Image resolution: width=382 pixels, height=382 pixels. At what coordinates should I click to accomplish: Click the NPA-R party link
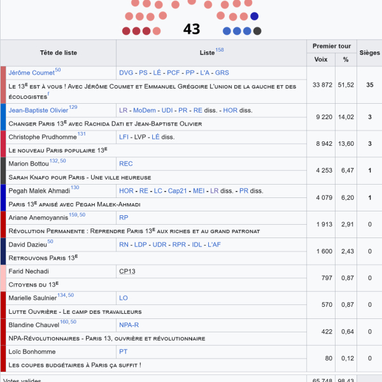click(129, 325)
